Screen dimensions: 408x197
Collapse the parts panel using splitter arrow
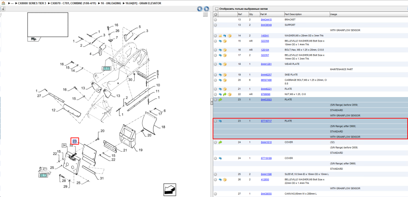pyautogui.click(x=211, y=102)
